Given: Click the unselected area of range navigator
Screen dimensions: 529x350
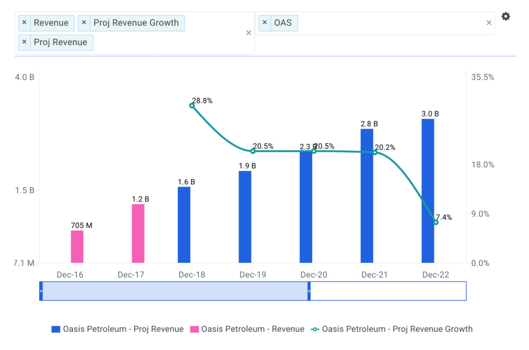Looking at the screenshot, I should [387, 291].
